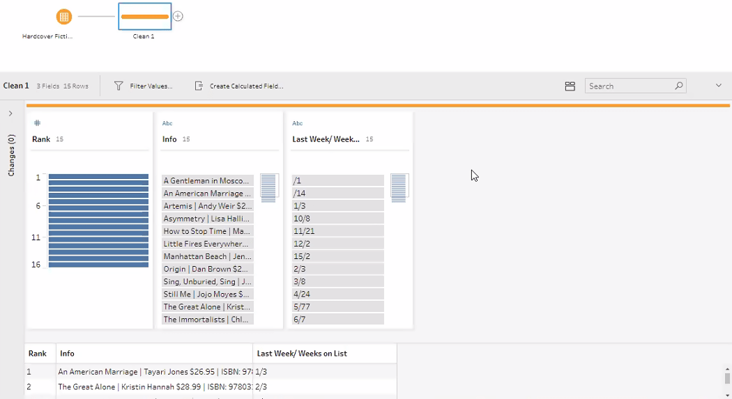The height and width of the screenshot is (399, 732).
Task: Open the Filter Values funnel icon
Action: click(x=119, y=86)
